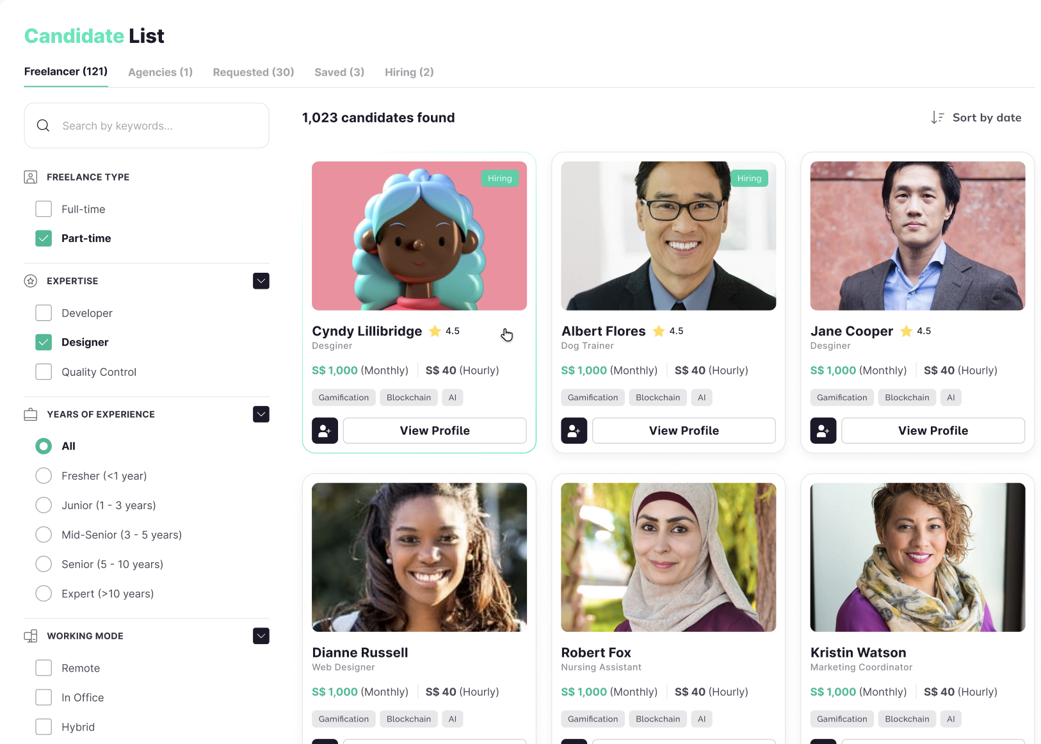The height and width of the screenshot is (744, 1041).
Task: Collapse the Expertise filter section
Action: 261,281
